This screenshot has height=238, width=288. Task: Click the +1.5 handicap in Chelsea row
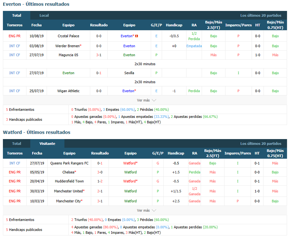coord(176,172)
